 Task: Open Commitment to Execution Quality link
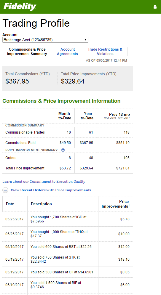(x=44, y=182)
